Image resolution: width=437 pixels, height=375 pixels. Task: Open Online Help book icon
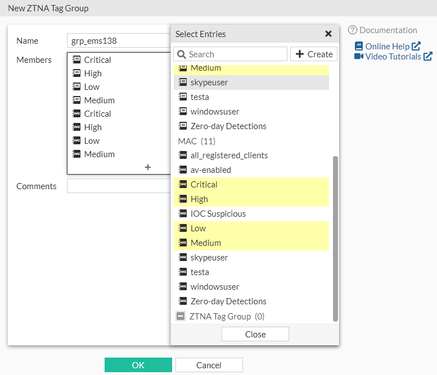point(359,47)
